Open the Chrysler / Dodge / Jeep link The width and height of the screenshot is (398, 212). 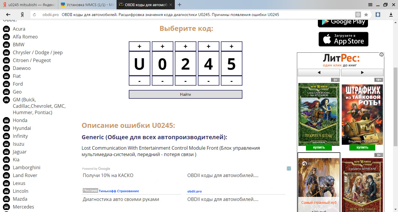[x=38, y=52]
